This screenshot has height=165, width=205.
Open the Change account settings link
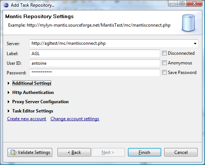point(75,119)
